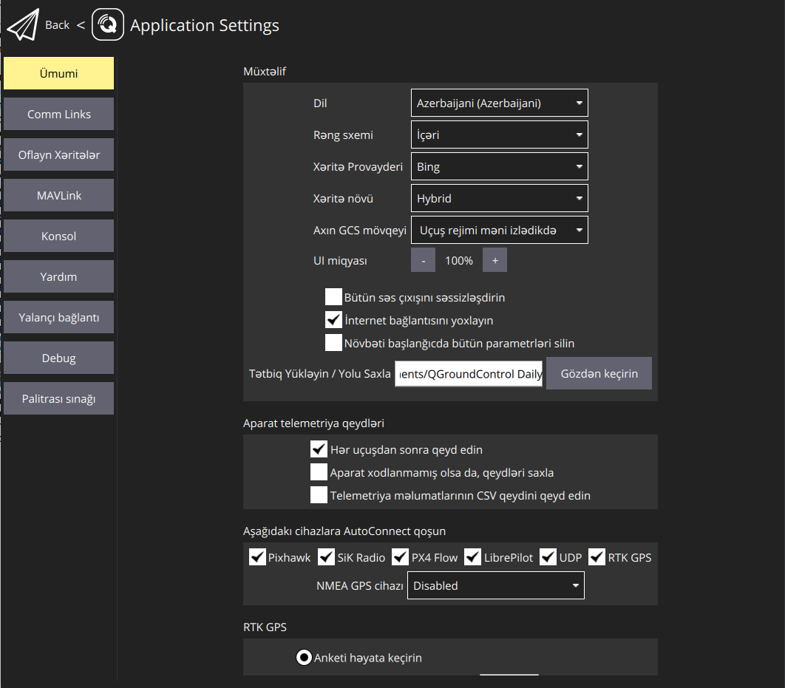Change map provider in Xəritə Provayderi dropdown
Image resolution: width=785 pixels, height=688 pixels.
(499, 166)
